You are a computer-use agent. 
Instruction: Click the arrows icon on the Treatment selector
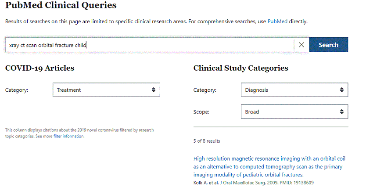click(x=153, y=90)
